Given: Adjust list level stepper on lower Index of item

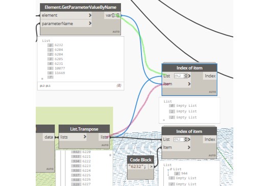Looking at the screenshot, I should pos(185,139).
